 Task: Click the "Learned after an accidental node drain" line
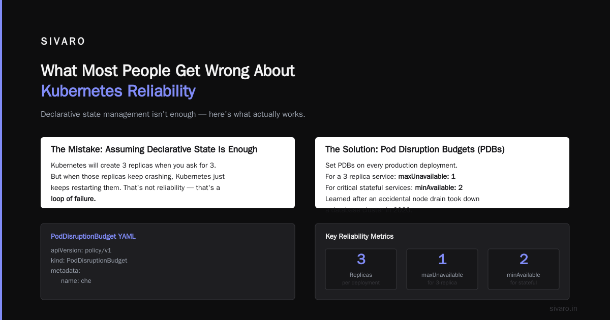402,199
